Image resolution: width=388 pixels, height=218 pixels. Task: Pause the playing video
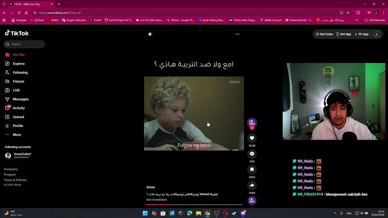click(194, 114)
